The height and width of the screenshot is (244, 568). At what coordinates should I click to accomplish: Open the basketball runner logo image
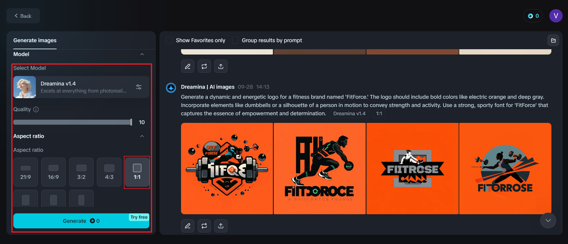pyautogui.click(x=319, y=168)
